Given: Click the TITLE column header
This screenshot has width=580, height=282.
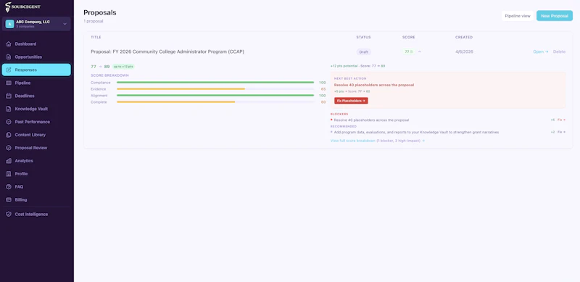Looking at the screenshot, I should (96, 38).
